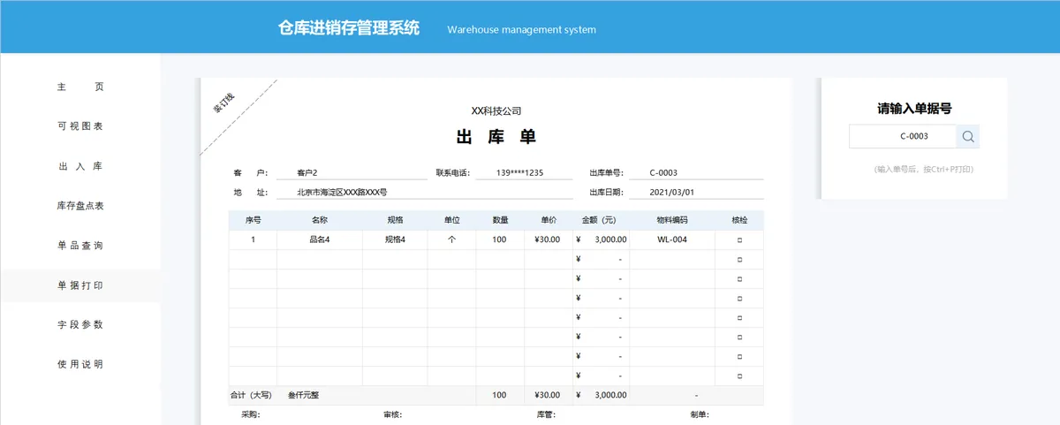The image size is (1060, 425).
Task: Select 库存盘点表 from sidebar
Action: (80, 206)
